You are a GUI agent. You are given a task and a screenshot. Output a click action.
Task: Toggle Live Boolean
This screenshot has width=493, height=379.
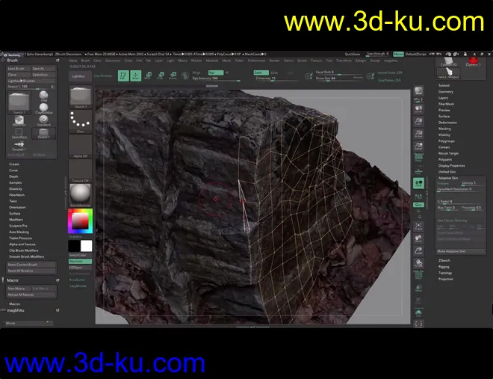coord(103,76)
